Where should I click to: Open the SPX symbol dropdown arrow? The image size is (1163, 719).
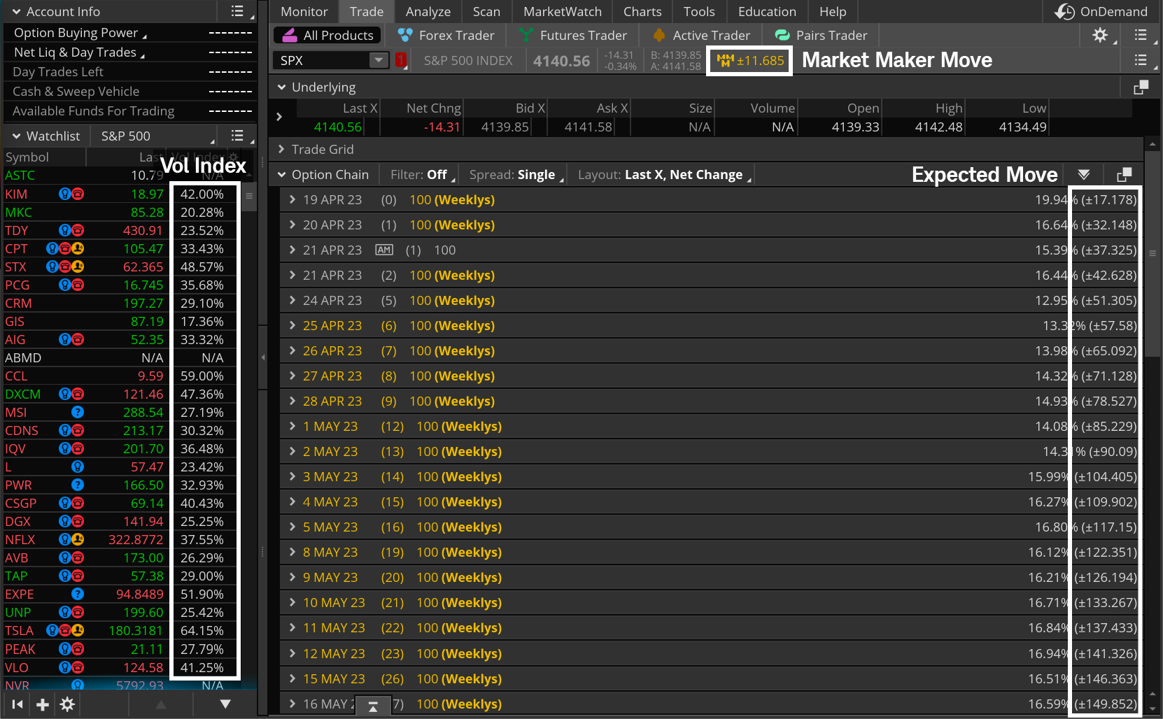[379, 60]
